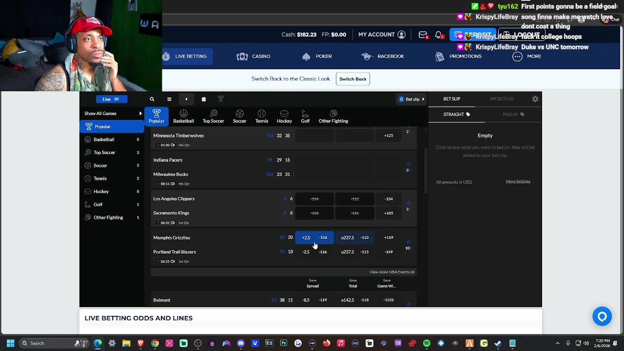Select Basketball icon in the sports ribbon

(183, 117)
